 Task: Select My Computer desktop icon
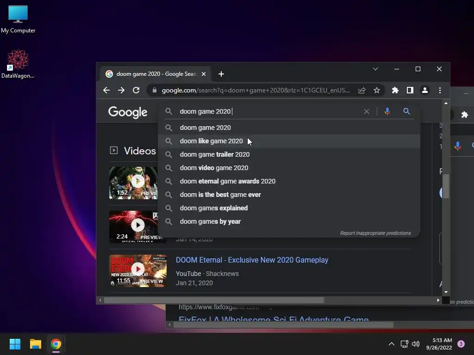click(x=18, y=19)
